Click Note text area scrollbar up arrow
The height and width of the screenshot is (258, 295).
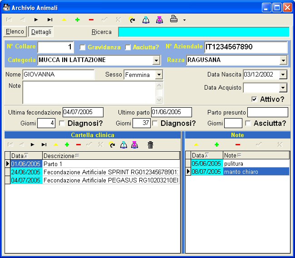click(x=159, y=85)
